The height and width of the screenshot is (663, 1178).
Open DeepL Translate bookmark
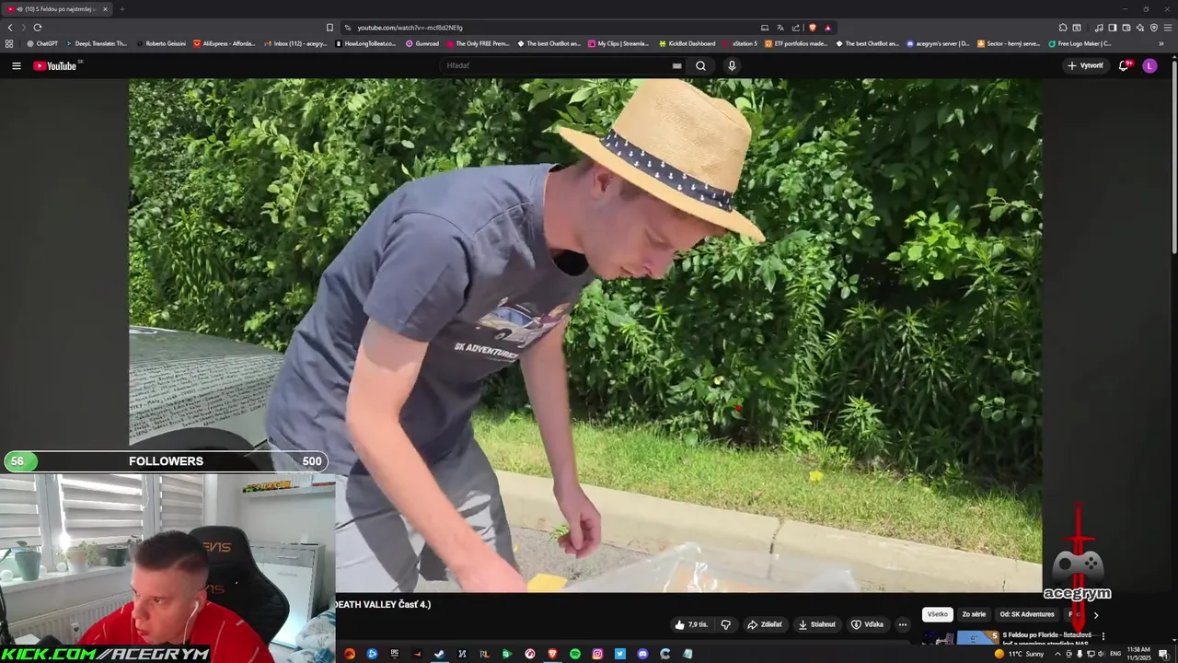(97, 43)
